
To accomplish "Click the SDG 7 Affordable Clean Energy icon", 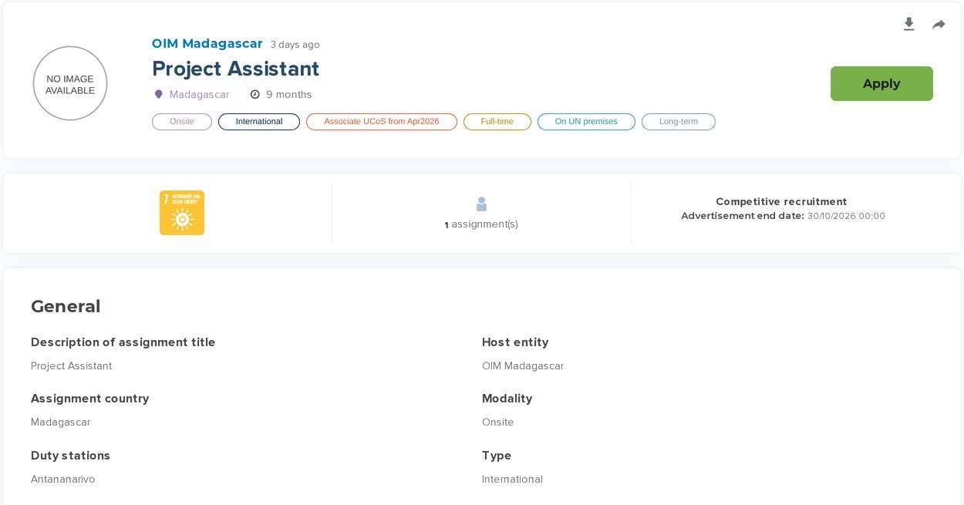I will (x=182, y=213).
